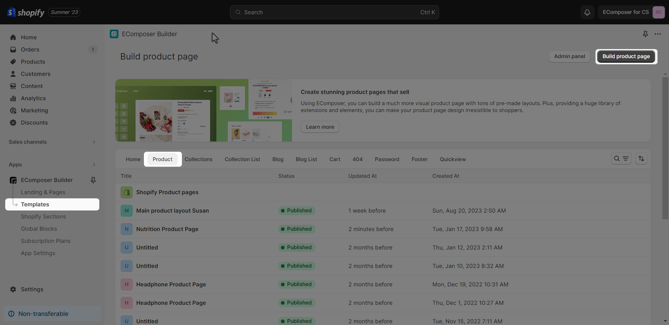Click the Home sidebar icon
Screen dimensions: 669x325
[13, 37]
